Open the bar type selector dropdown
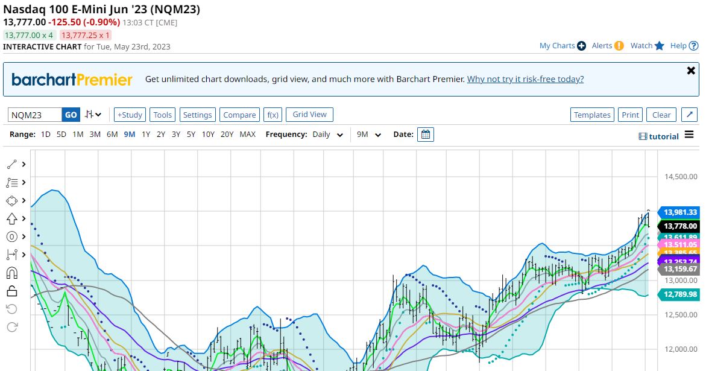This screenshot has width=706, height=371. [93, 115]
